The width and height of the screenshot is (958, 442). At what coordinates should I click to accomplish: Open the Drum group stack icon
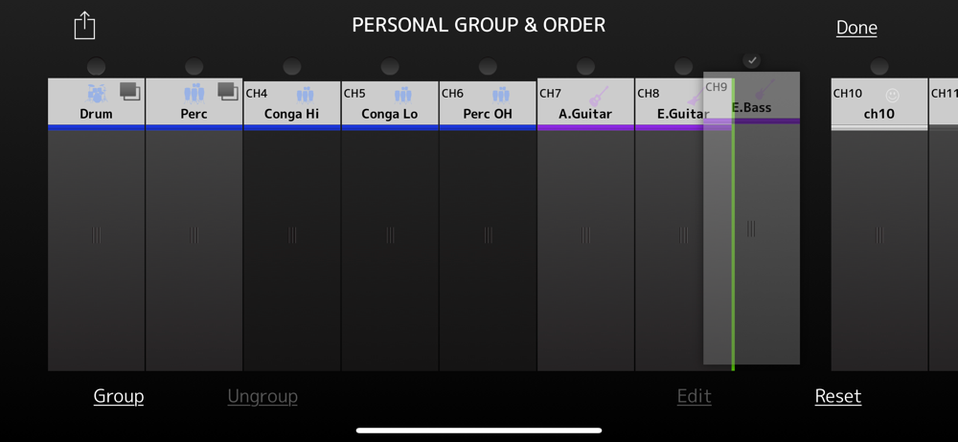pos(130,92)
